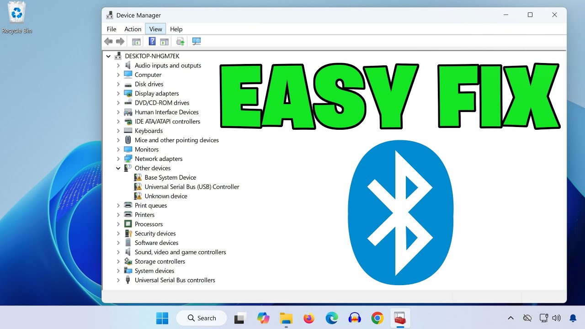Click the Help question-mark toolbar icon
The height and width of the screenshot is (329, 585).
tap(152, 42)
